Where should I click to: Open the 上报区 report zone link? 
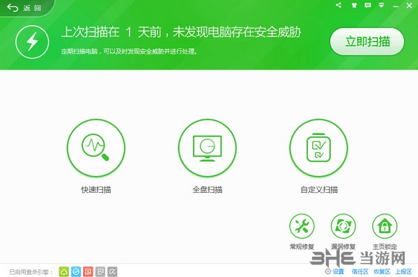pyautogui.click(x=403, y=271)
